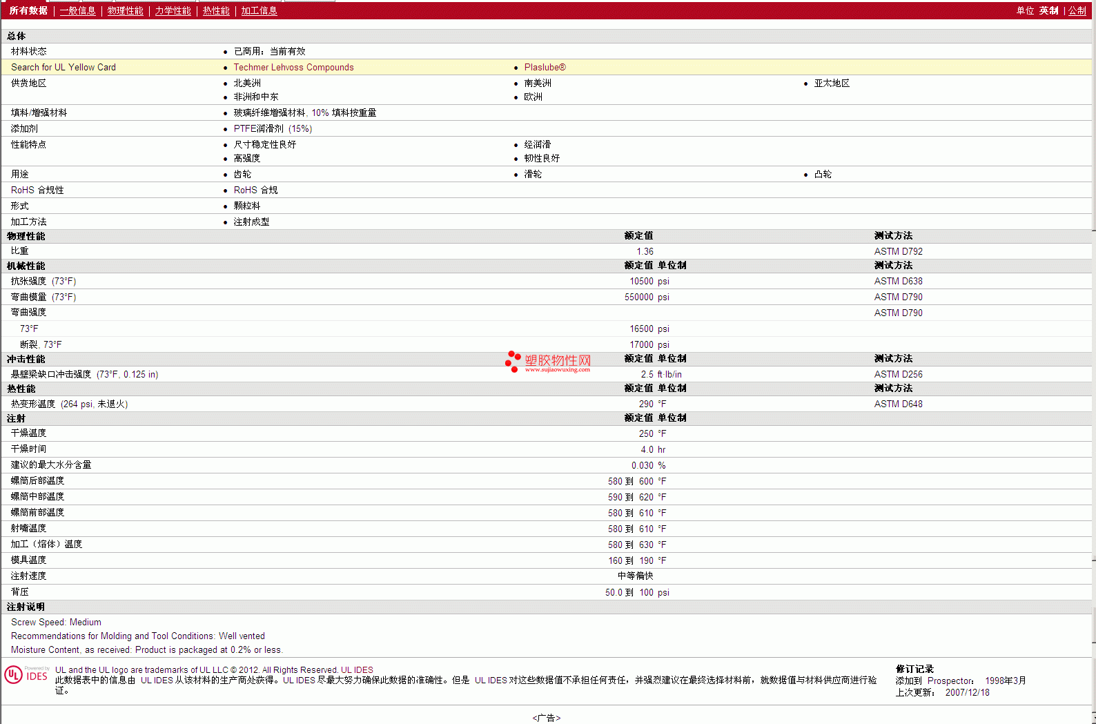The width and height of the screenshot is (1096, 724).
Task: Select the 模具温度 row label
Action: click(28, 560)
